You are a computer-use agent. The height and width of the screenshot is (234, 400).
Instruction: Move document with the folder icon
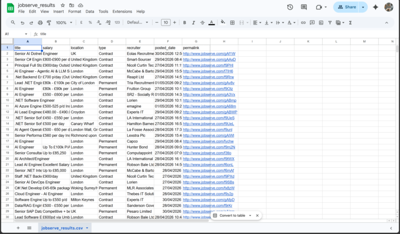(72, 6)
